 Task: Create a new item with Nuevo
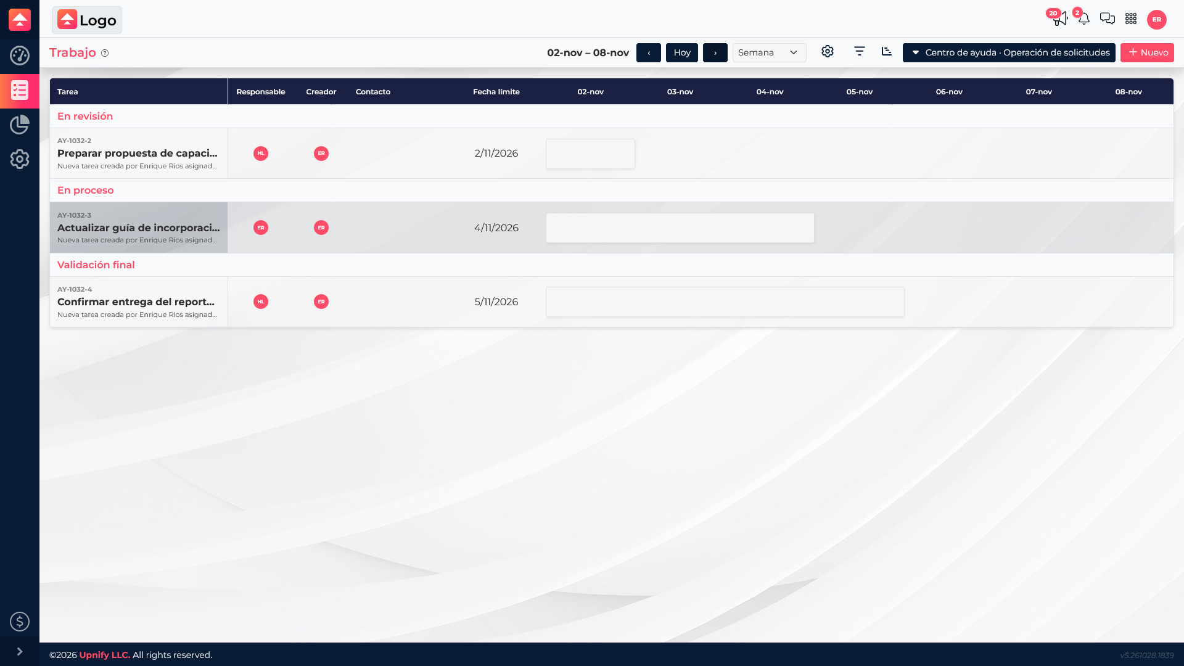[1147, 53]
